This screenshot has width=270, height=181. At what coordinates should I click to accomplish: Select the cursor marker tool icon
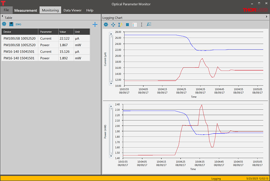click(142, 25)
